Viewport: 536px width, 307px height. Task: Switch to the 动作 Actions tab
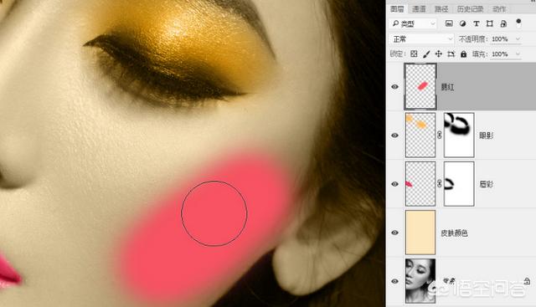(x=499, y=9)
